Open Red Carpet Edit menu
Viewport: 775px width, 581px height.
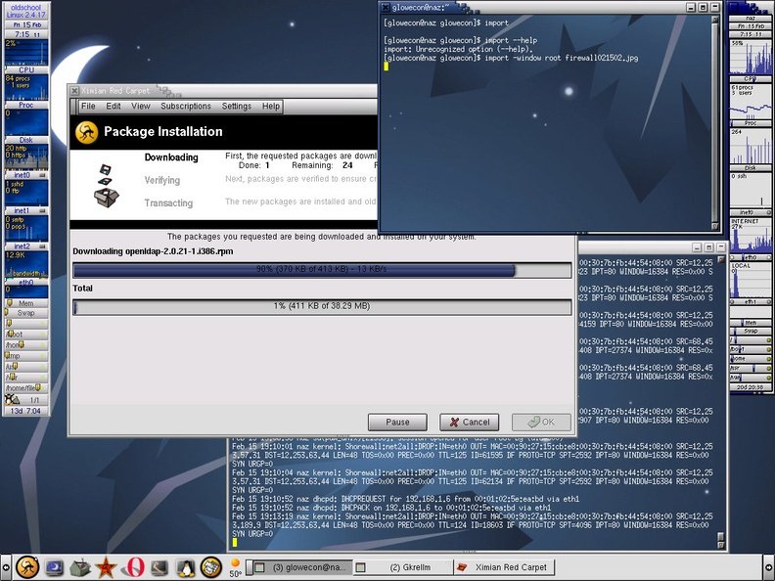pos(114,107)
